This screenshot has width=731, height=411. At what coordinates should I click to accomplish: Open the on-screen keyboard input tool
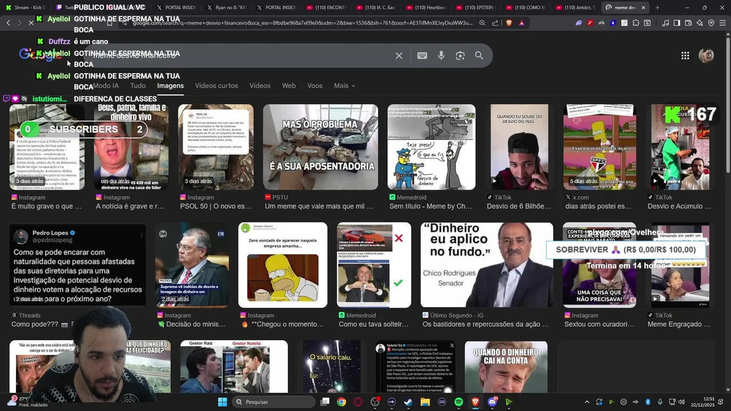pyautogui.click(x=422, y=55)
